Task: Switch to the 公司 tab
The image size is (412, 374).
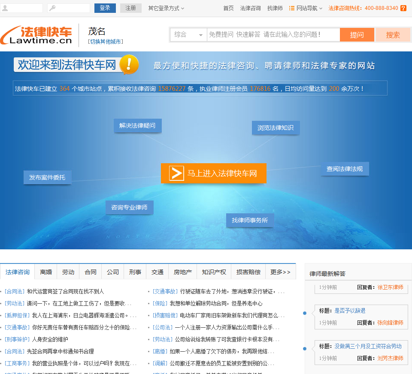Action: [113, 272]
